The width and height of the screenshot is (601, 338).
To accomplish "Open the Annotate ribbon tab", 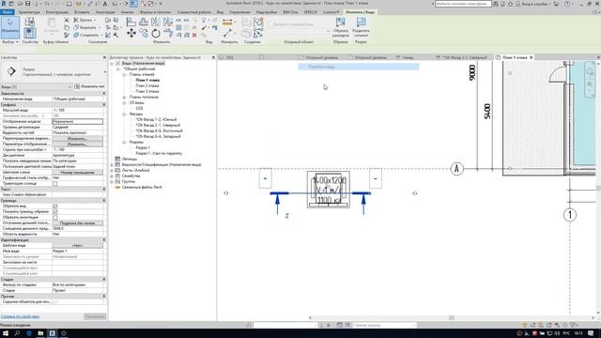I will point(105,12).
